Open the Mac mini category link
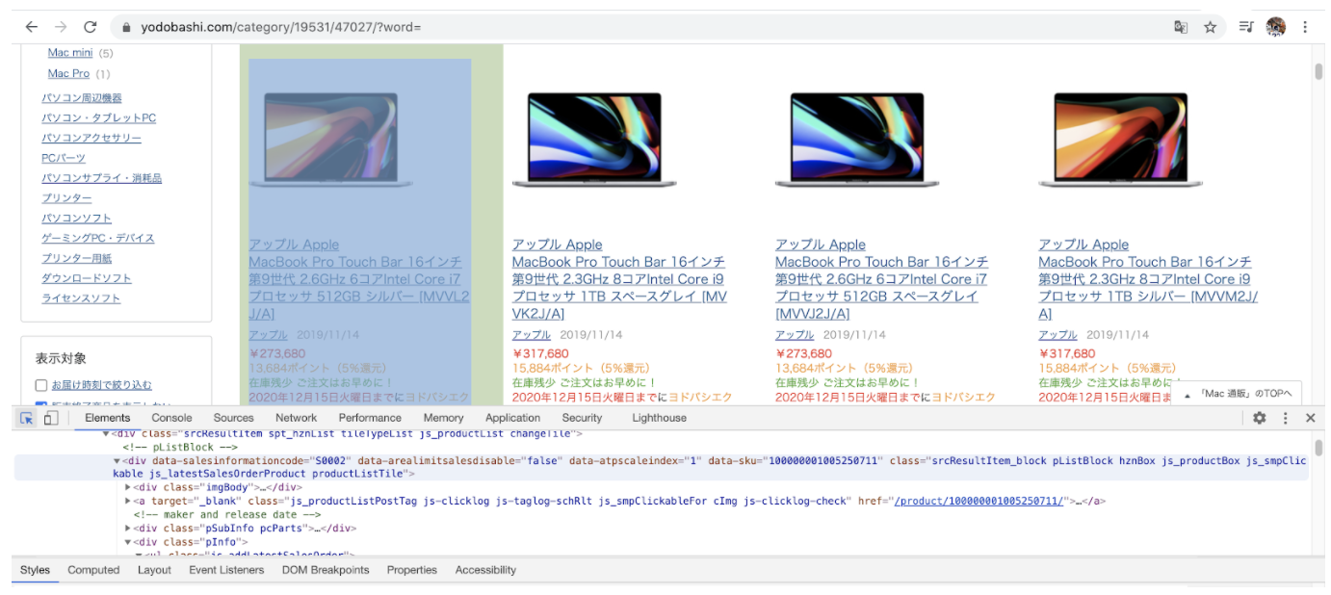Screen dimensions: 1331x595 tap(69, 53)
